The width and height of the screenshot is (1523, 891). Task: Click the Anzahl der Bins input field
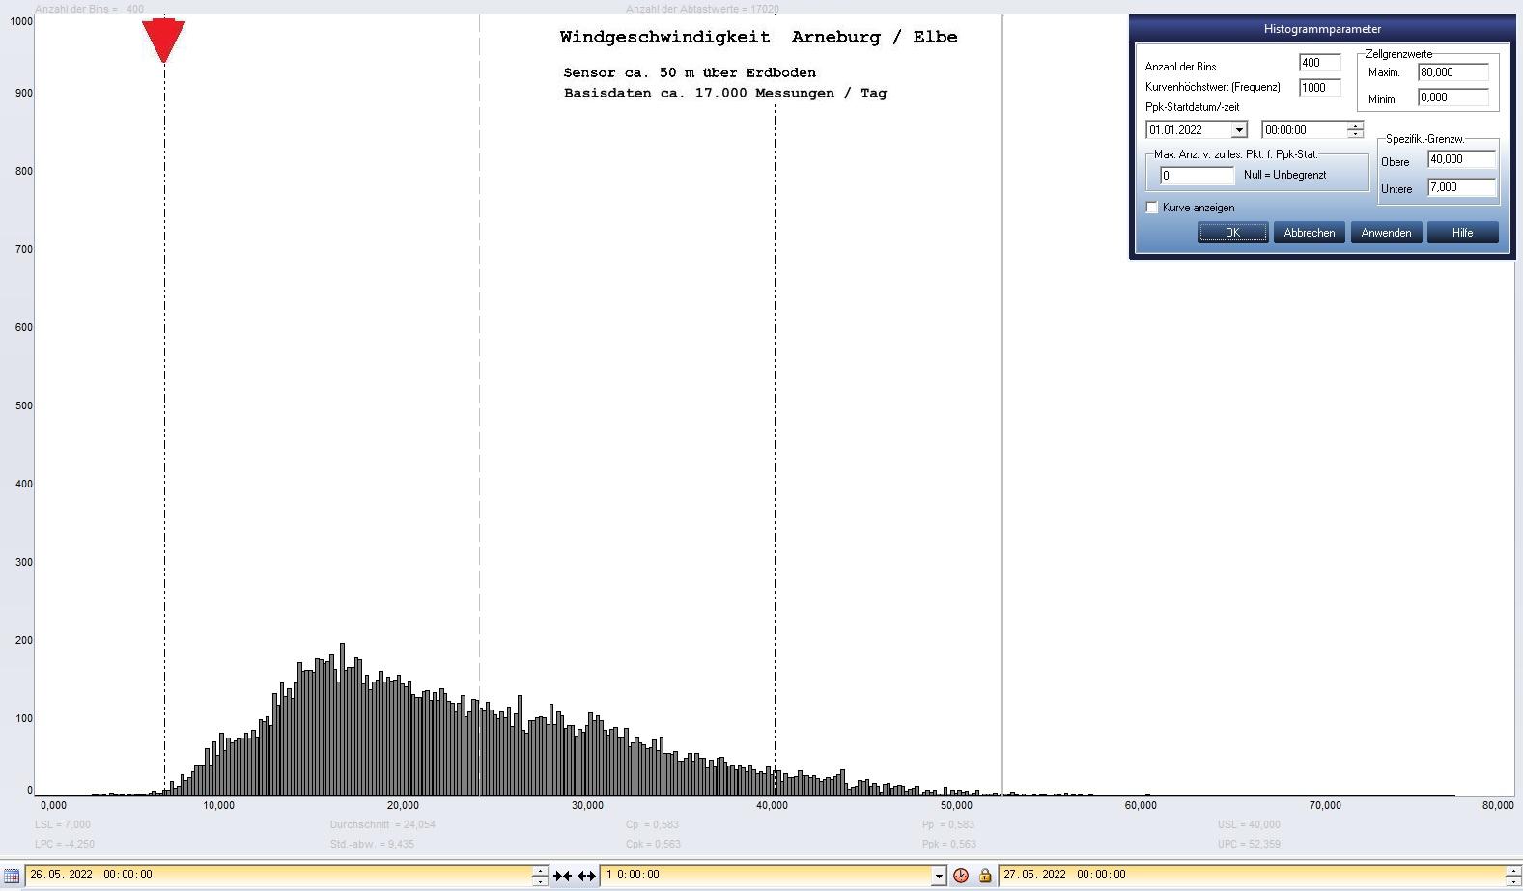tap(1320, 63)
